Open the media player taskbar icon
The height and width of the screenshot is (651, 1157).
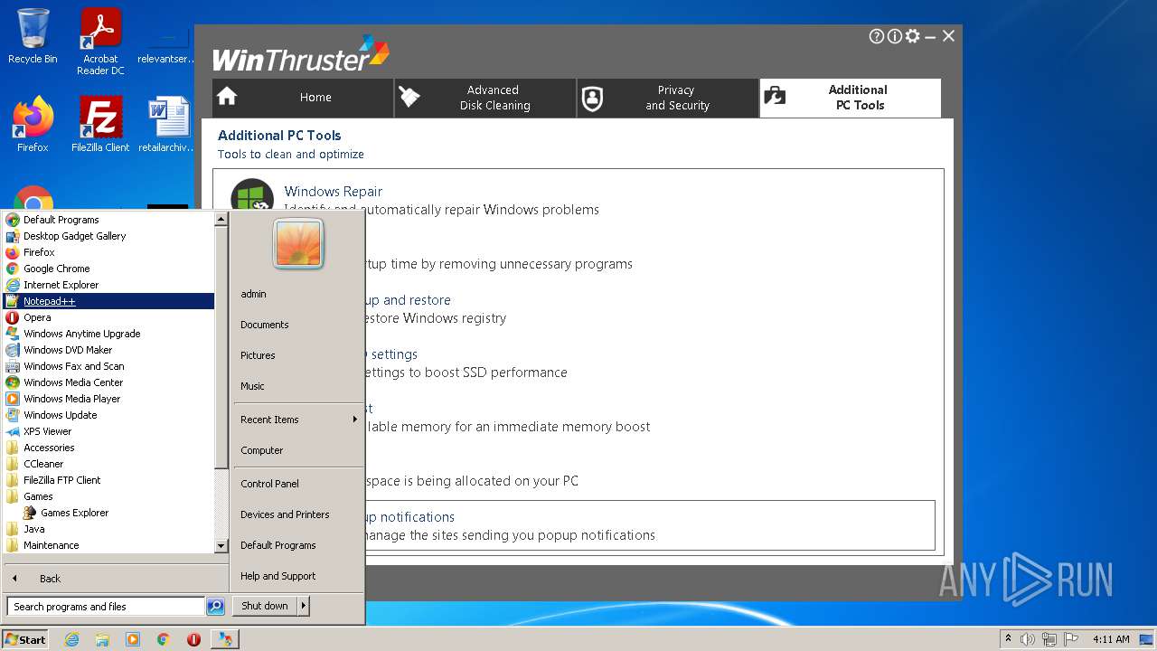[x=133, y=639]
